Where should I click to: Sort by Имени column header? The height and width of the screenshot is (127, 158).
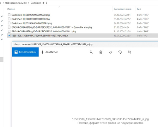(x=11, y=9)
